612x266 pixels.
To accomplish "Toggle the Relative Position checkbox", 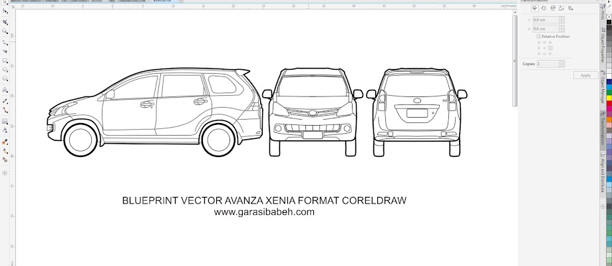I will click(x=539, y=37).
